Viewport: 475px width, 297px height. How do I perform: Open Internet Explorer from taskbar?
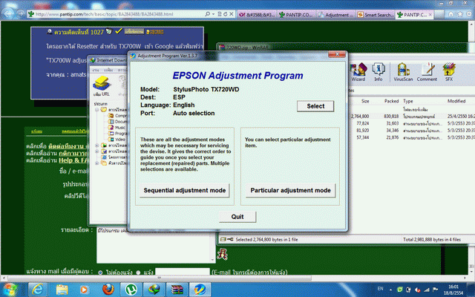(38, 289)
